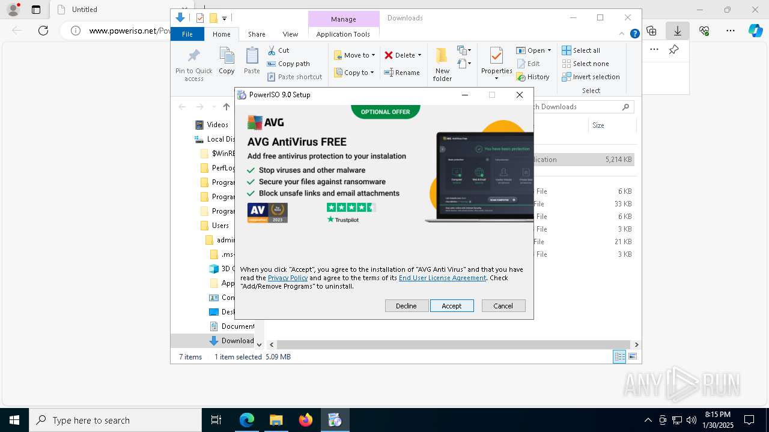Click the horizontal scrollbar in Explorer
769x432 pixels.
click(x=454, y=344)
